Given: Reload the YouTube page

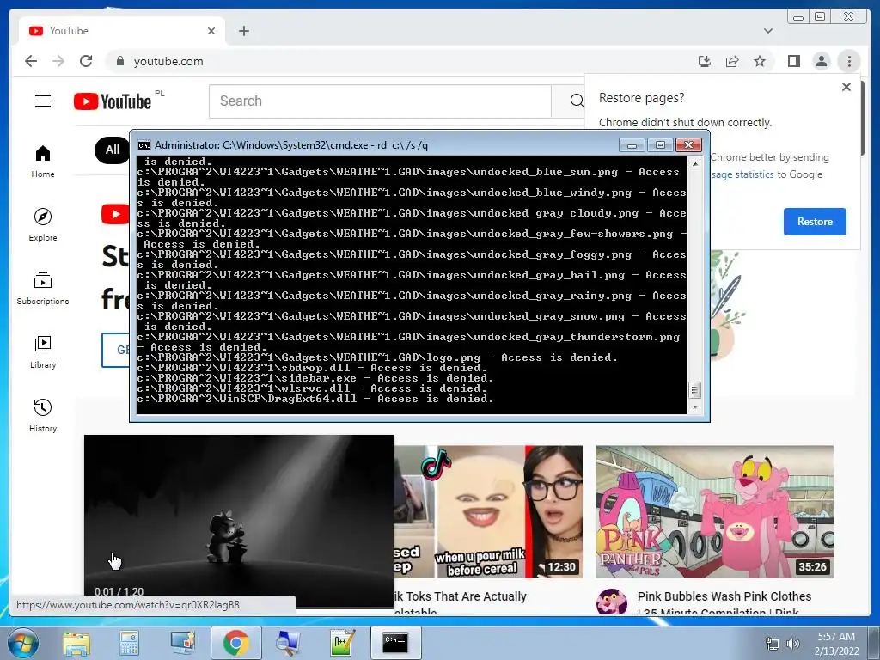Looking at the screenshot, I should [86, 61].
